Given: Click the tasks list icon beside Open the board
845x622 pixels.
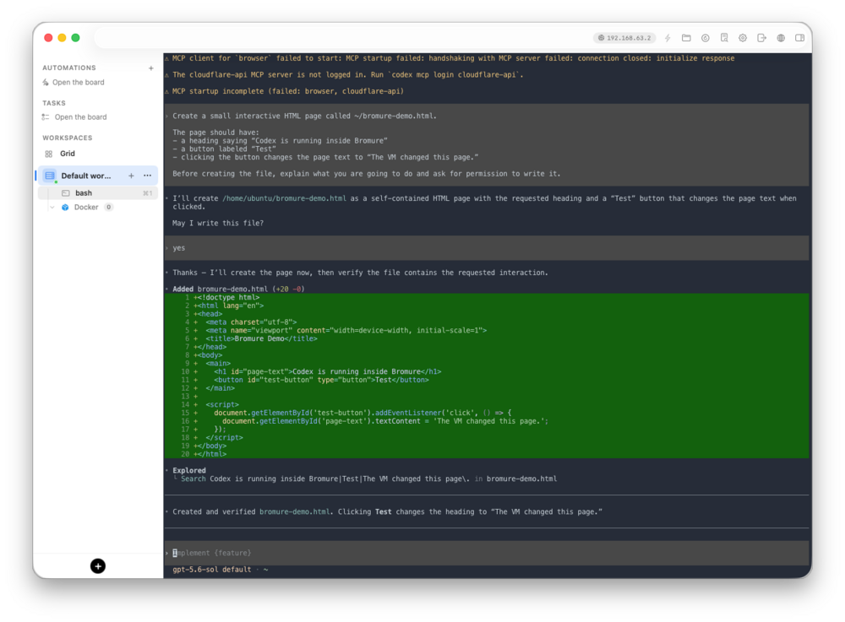Looking at the screenshot, I should (46, 116).
